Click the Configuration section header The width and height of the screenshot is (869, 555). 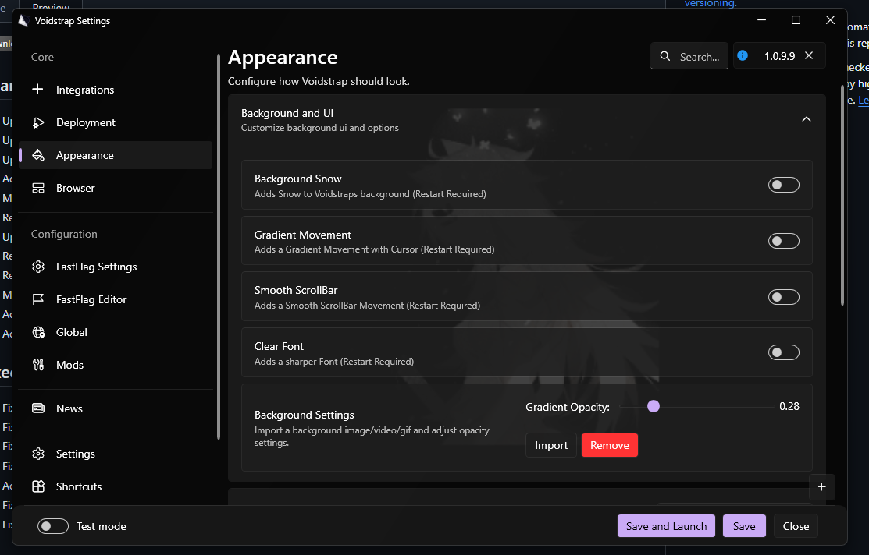[64, 234]
